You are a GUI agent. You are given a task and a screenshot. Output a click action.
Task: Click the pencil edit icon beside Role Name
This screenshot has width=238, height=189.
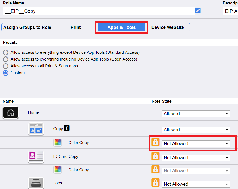coord(198,11)
